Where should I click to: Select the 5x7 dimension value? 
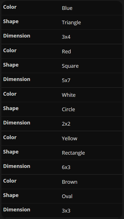(x=66, y=80)
